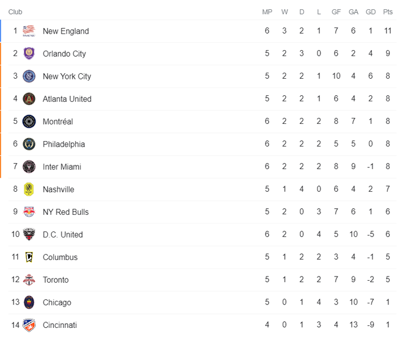Click the NY Red Bulls logo
Viewport: 416px width, 337px height.
29,212
